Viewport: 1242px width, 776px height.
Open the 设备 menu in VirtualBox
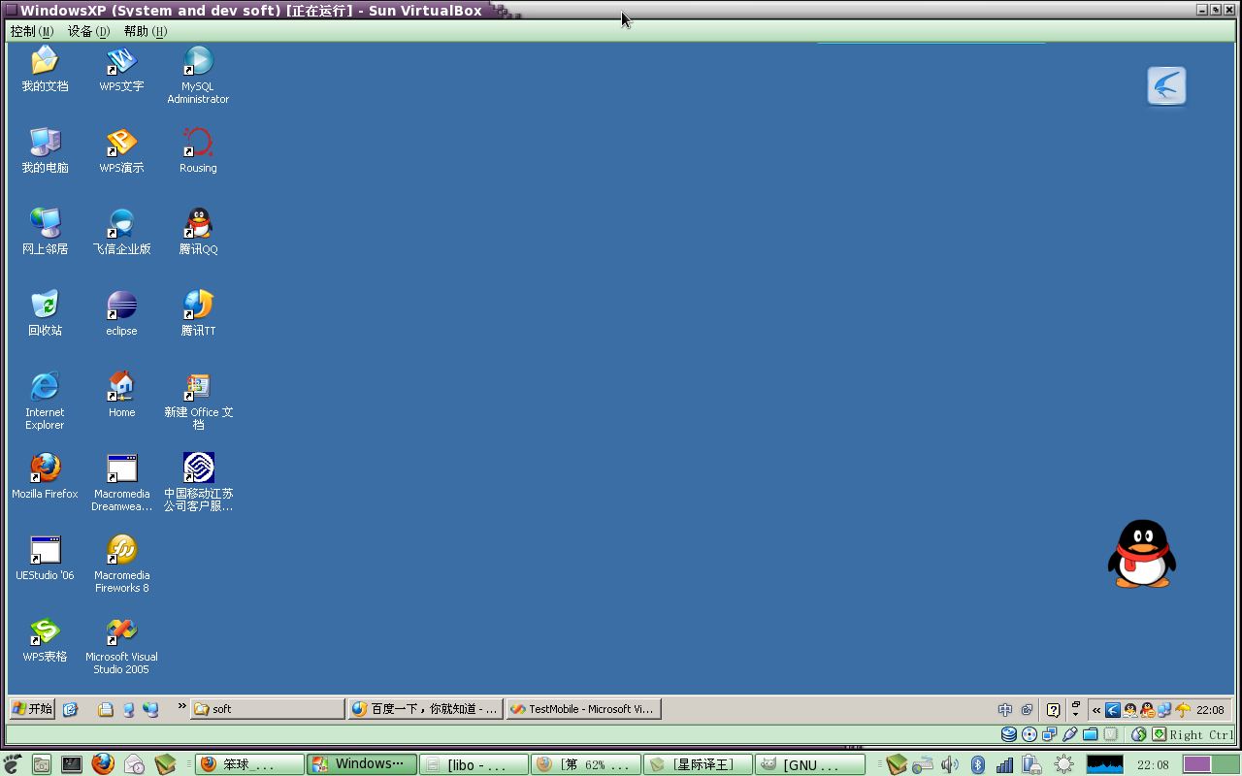[88, 31]
